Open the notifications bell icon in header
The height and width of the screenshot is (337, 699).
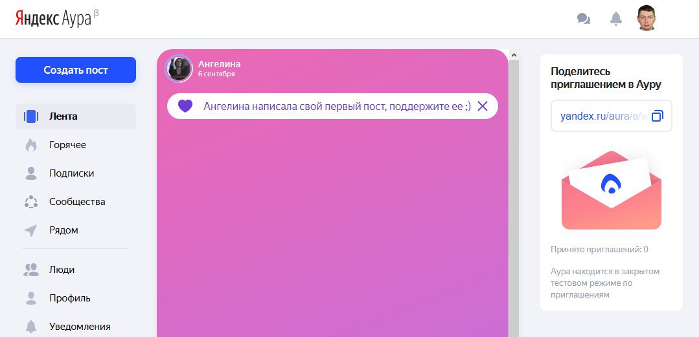(x=615, y=19)
